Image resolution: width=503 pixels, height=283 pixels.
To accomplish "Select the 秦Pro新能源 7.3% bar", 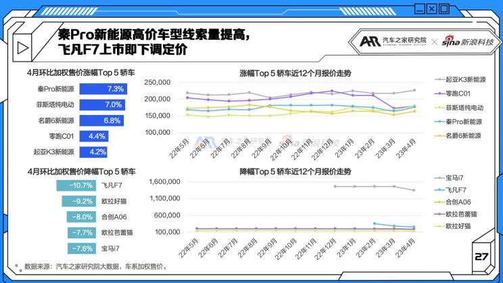I will [x=103, y=89].
